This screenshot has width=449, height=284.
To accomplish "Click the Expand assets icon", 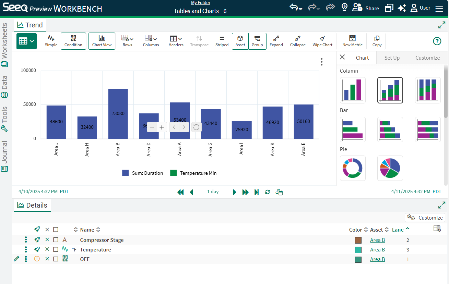I will pyautogui.click(x=276, y=41).
